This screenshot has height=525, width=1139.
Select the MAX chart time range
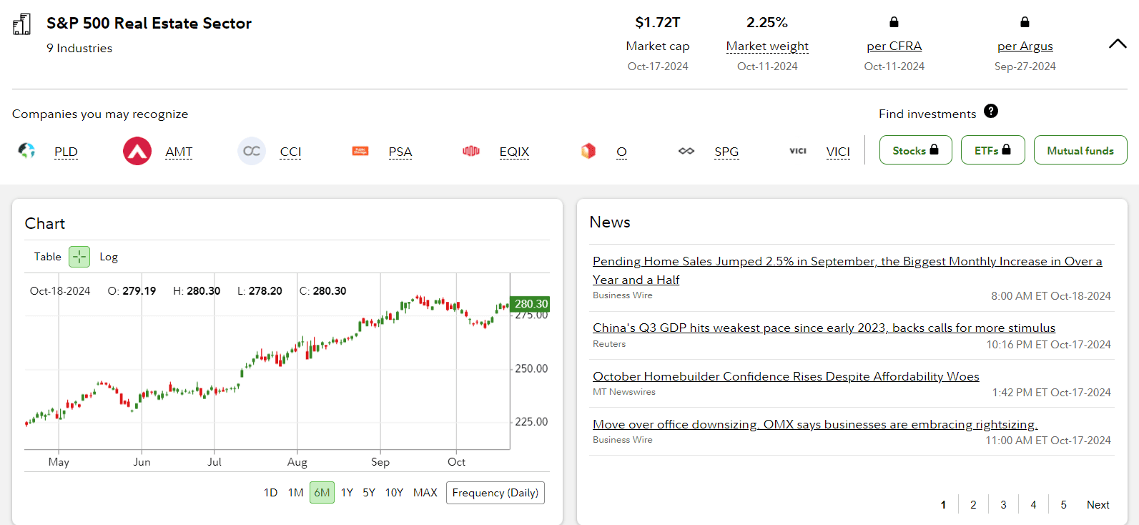tap(425, 493)
